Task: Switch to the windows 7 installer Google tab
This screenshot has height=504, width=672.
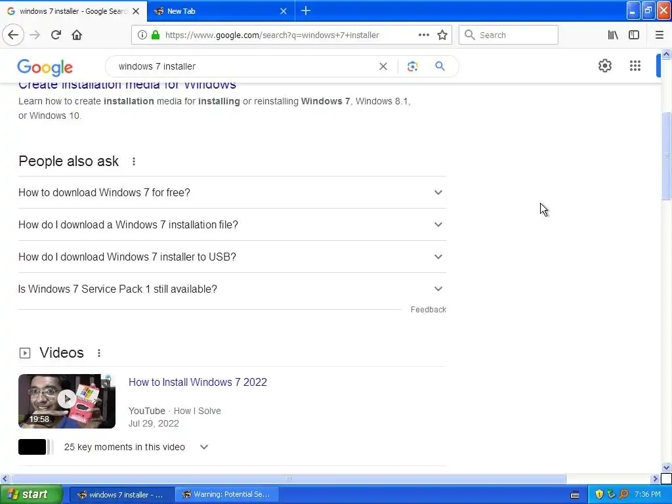Action: pos(73,10)
